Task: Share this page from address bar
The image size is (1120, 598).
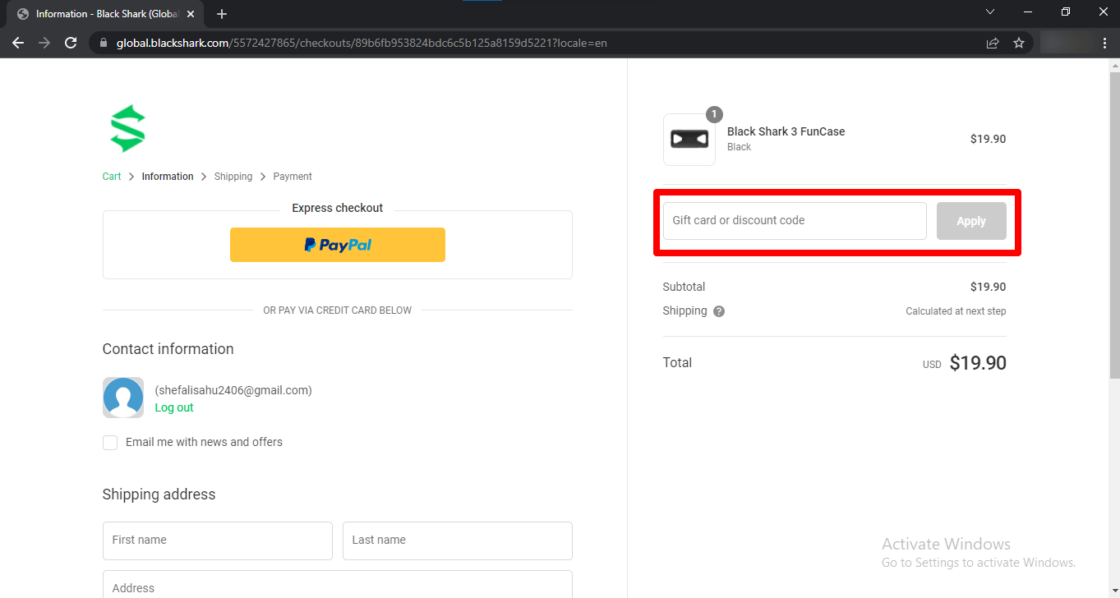Action: coord(993,43)
